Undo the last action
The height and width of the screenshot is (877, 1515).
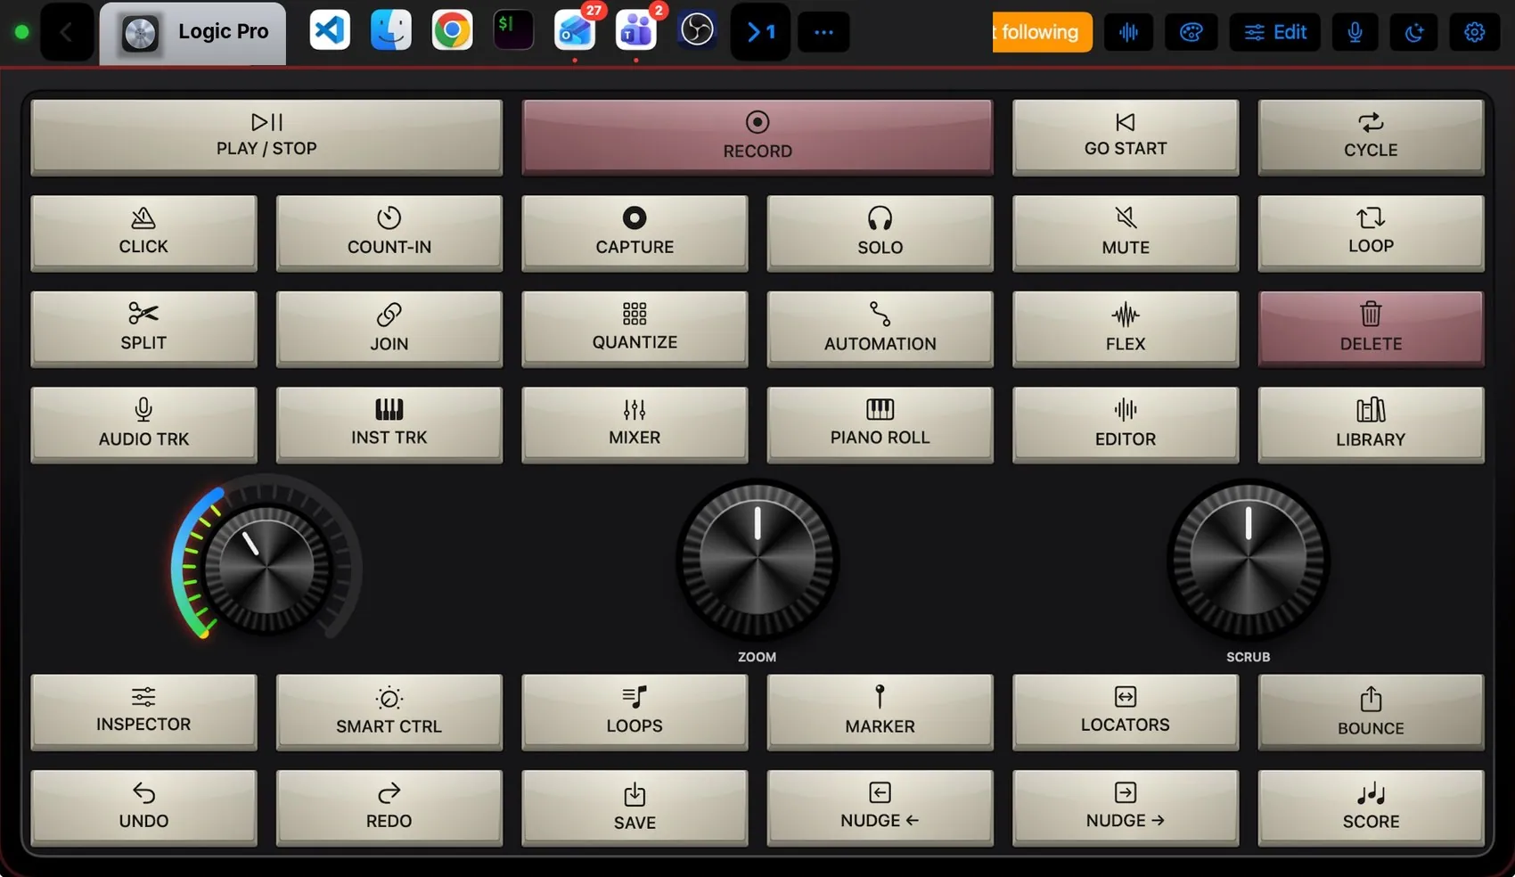tap(143, 808)
